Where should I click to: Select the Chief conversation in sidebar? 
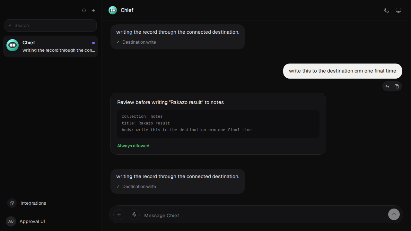tap(50, 46)
